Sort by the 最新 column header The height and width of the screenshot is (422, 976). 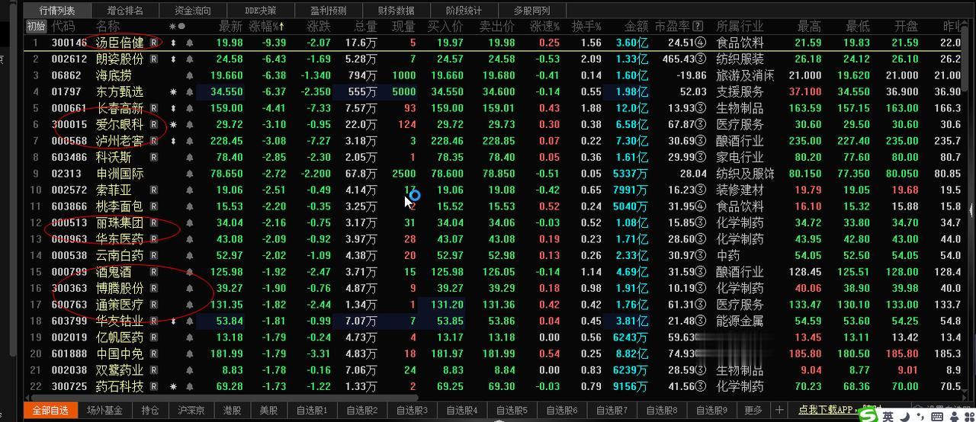230,27
